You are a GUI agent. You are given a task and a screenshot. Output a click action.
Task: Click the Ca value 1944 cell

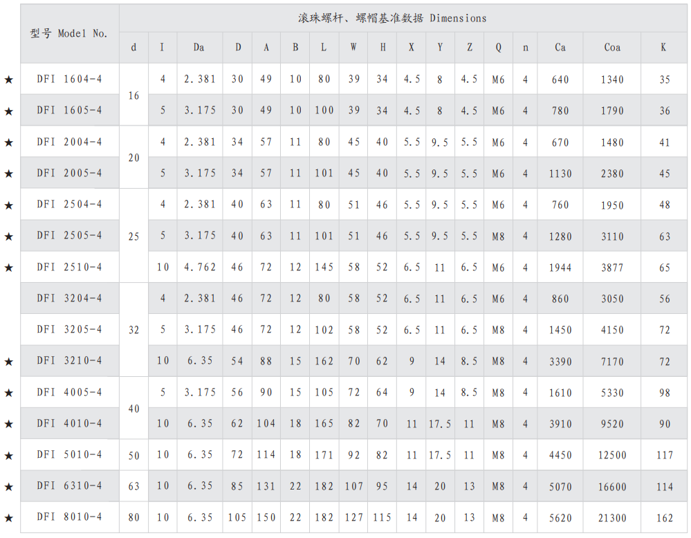pos(560,268)
